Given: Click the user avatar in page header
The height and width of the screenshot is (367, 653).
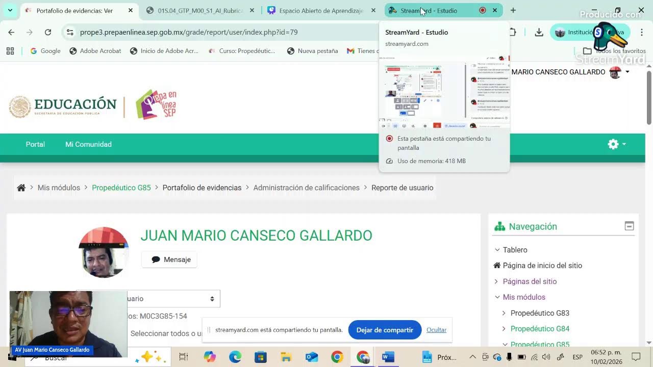Looking at the screenshot, I should (615, 72).
